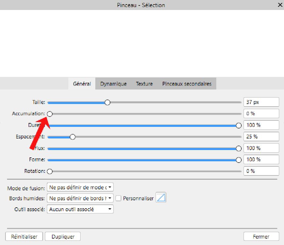
Task: Click the Accumulation label text
Action: 29,114
